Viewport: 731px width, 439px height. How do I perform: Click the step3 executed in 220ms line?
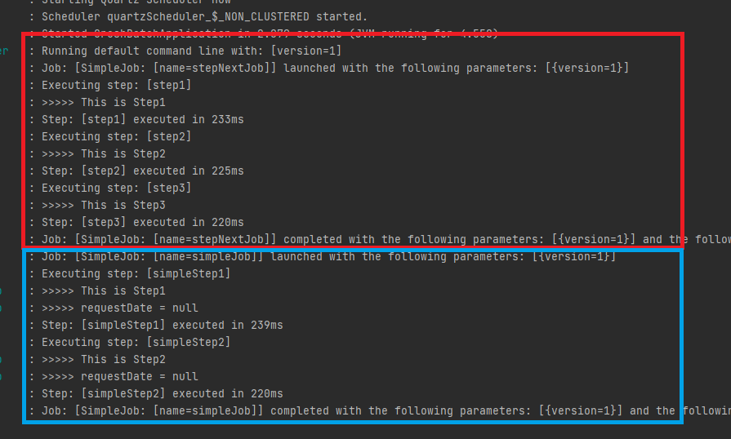click(x=142, y=222)
